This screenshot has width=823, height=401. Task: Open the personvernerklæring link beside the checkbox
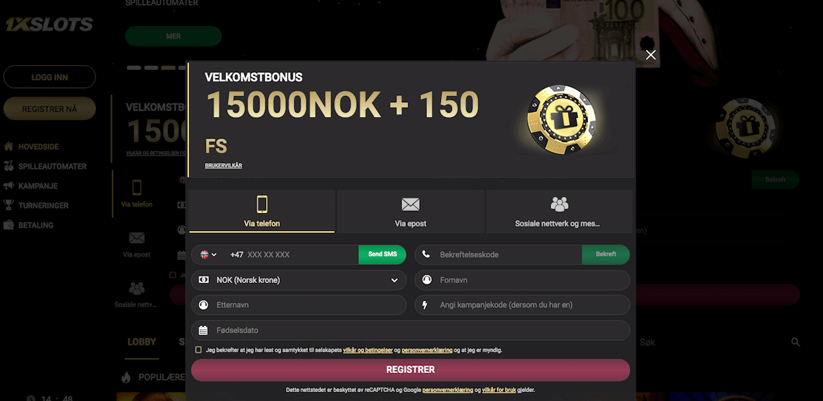pos(427,350)
